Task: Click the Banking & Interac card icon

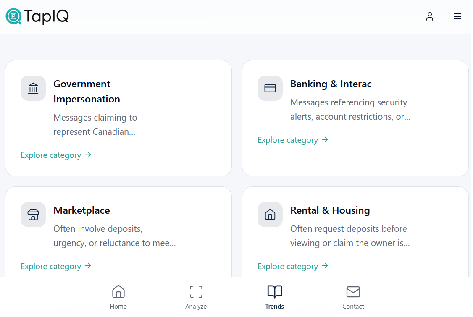Action: coord(270,88)
